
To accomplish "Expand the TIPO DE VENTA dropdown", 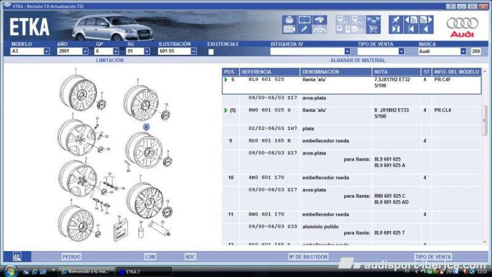I will pos(401,51).
